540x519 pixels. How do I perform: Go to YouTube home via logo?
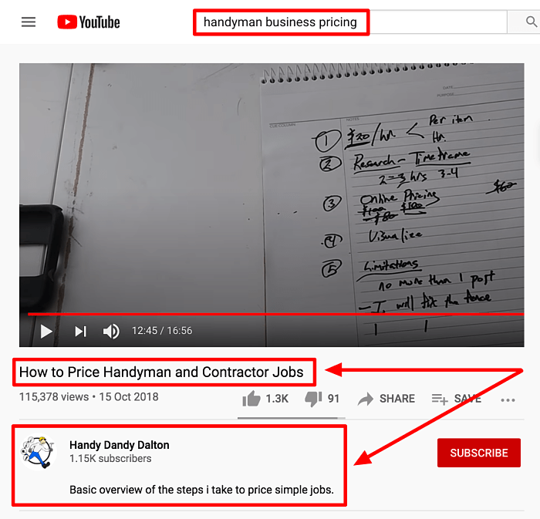(x=89, y=22)
